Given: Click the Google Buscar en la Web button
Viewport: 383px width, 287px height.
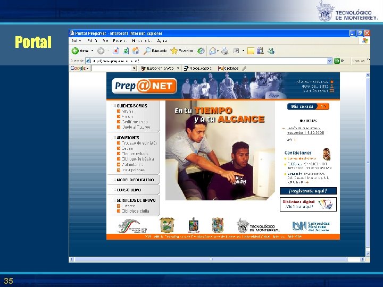Looking at the screenshot, I should 157,69.
